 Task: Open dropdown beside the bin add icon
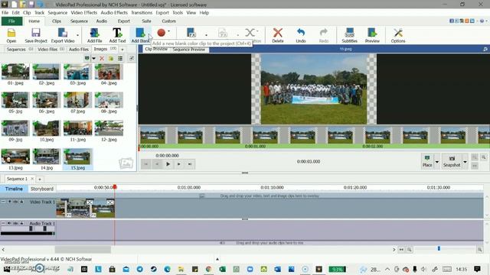pos(93,58)
